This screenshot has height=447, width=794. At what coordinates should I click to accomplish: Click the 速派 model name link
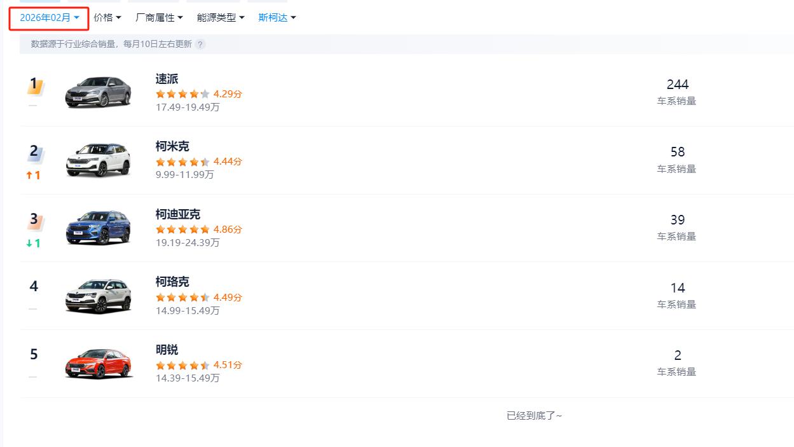click(x=167, y=79)
